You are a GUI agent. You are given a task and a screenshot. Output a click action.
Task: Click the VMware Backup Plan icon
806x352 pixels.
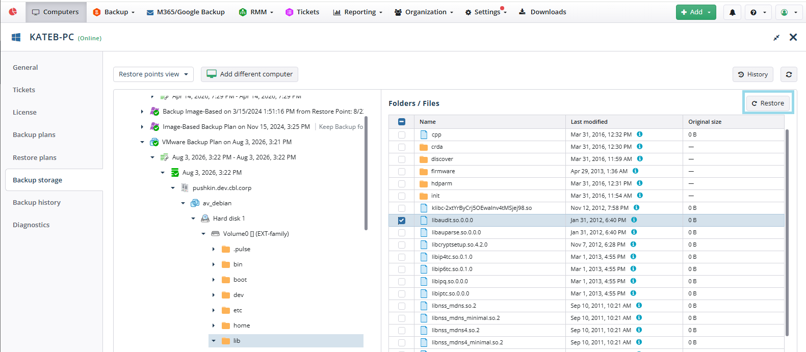click(154, 142)
